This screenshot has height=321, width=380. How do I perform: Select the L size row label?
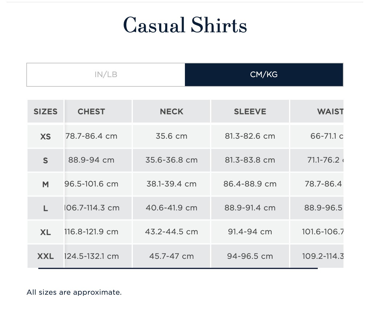(x=45, y=208)
